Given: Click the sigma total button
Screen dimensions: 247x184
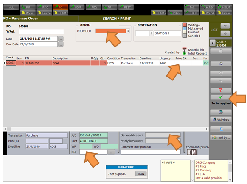Looking at the screenshot, I should 221,129.
